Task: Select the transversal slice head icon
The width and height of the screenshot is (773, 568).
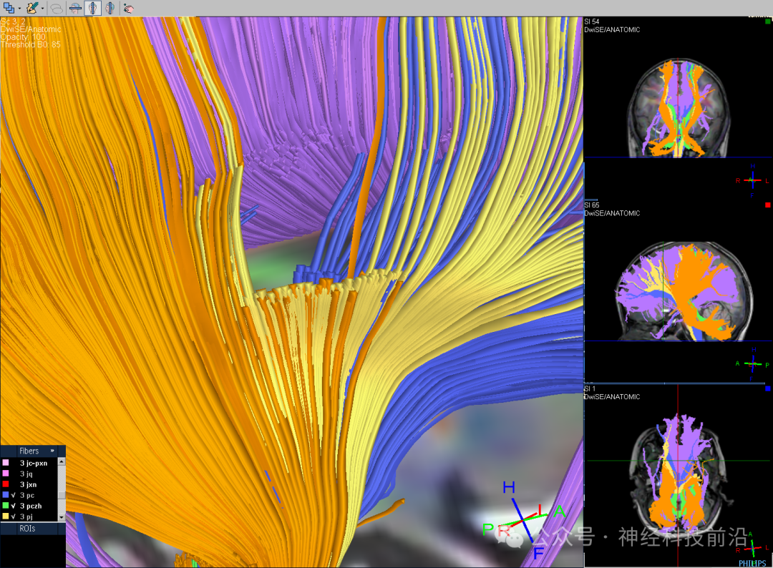Action: 75,8
